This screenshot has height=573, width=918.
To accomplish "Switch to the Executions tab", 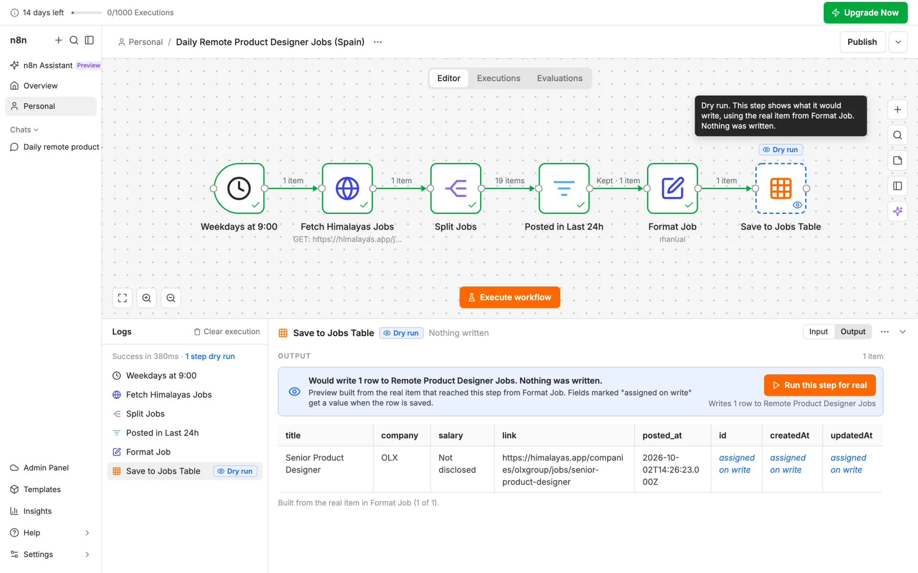I will (498, 78).
